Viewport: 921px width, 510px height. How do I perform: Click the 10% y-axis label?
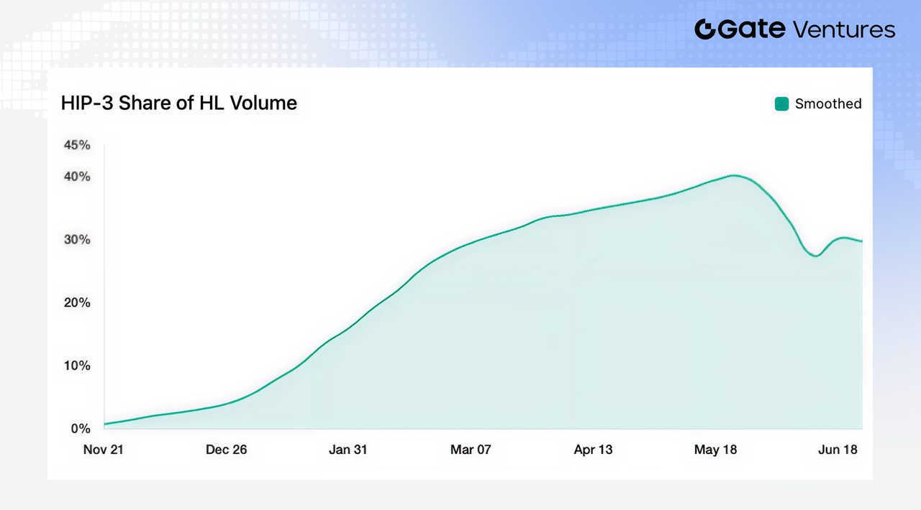(x=77, y=366)
